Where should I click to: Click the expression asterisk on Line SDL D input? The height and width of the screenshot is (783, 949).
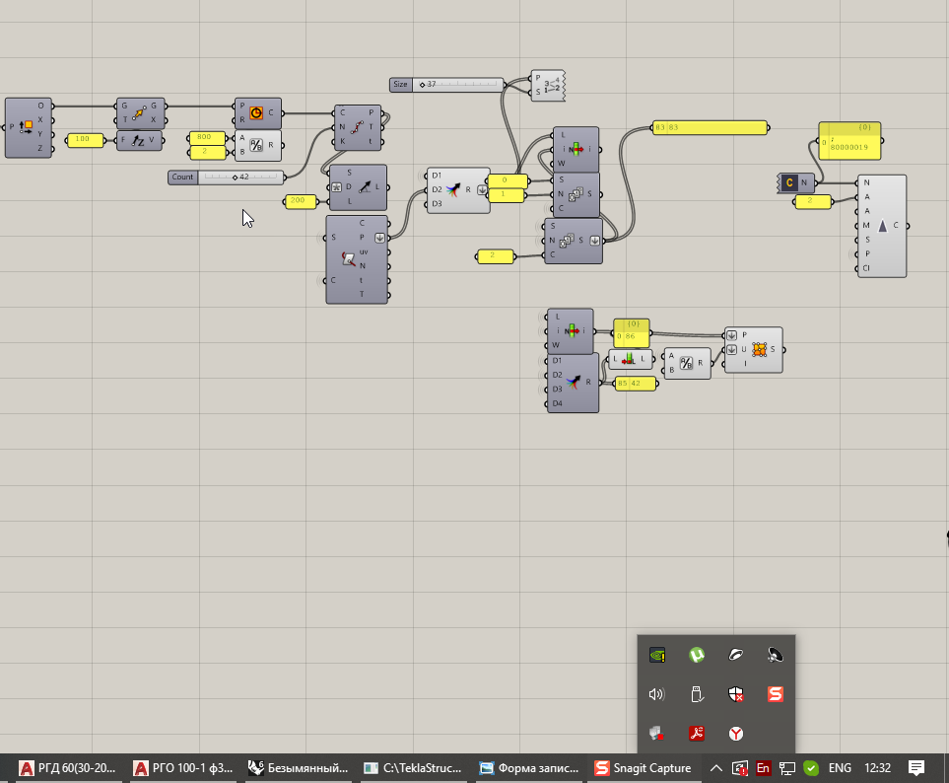point(337,187)
